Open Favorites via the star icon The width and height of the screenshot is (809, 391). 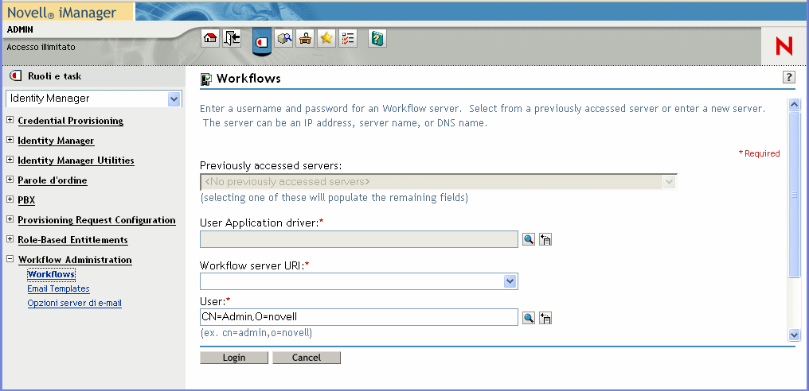point(326,38)
